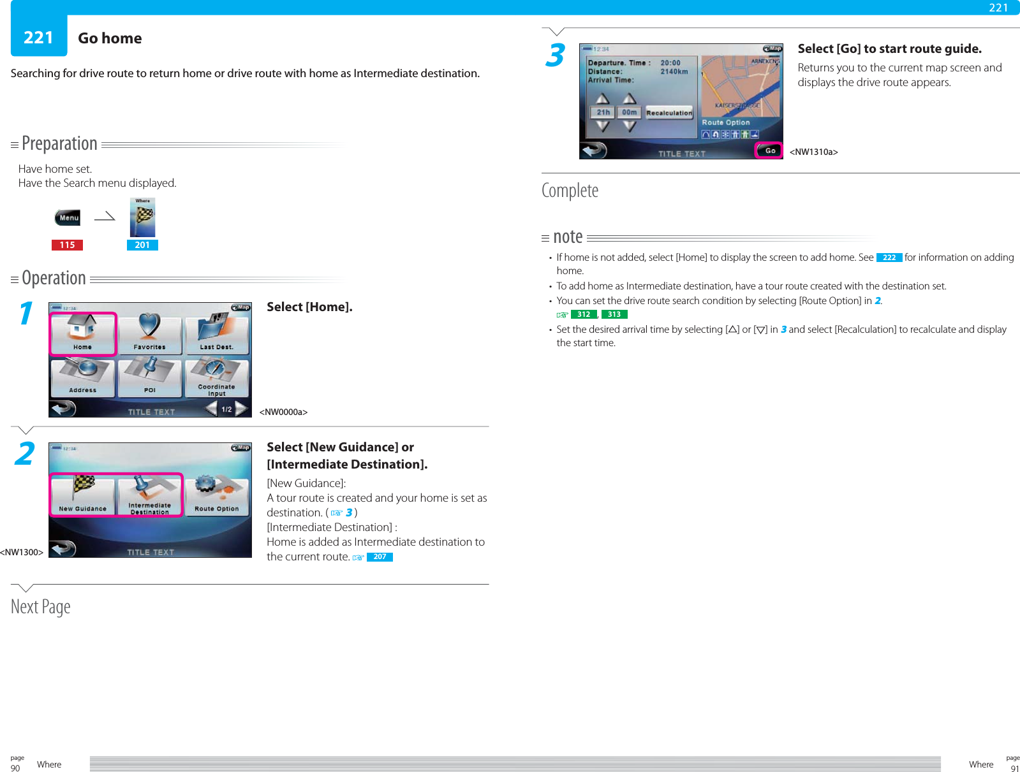1020x772 pixels.
Task: Click previous page arrow beside 1/2
Action: [x=211, y=409]
